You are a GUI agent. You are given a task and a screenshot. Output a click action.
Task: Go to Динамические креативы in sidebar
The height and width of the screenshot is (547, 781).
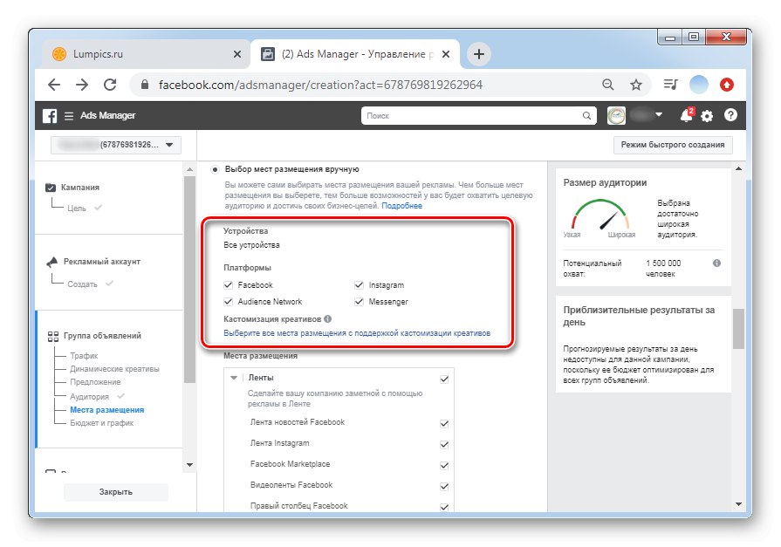114,369
